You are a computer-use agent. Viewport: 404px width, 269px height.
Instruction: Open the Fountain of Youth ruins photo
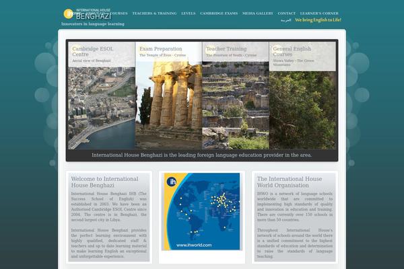[236, 106]
